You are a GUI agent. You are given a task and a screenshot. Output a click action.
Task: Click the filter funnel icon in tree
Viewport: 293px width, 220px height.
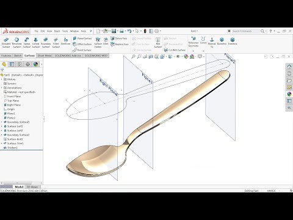tap(2, 70)
